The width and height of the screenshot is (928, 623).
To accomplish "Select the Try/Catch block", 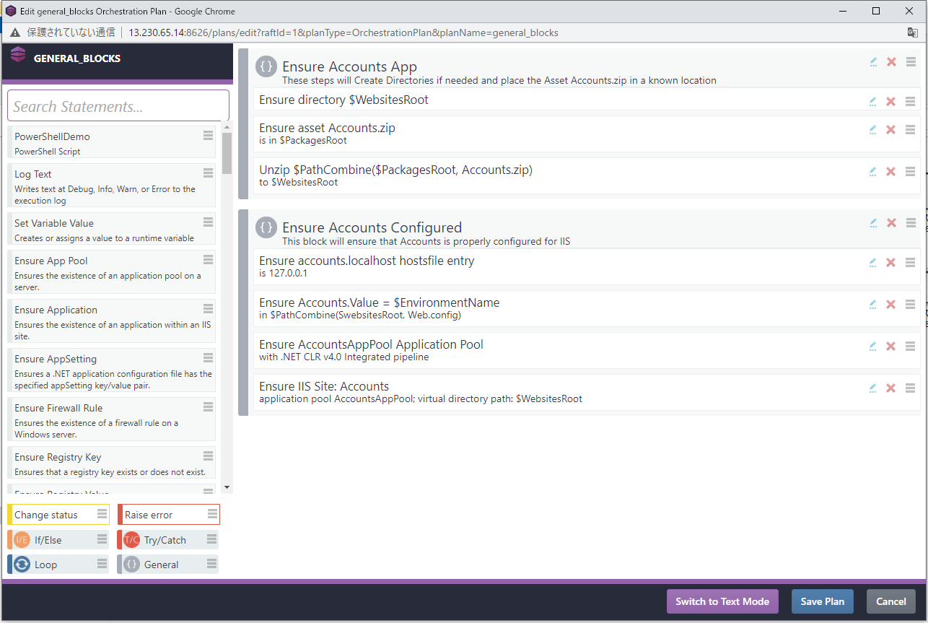I will (168, 540).
